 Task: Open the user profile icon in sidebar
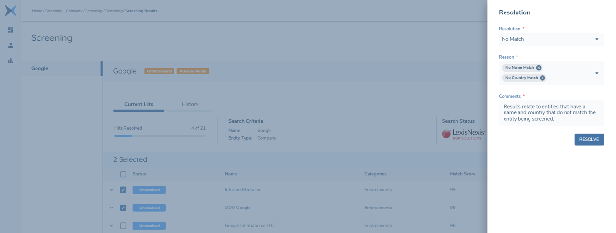pyautogui.click(x=11, y=45)
